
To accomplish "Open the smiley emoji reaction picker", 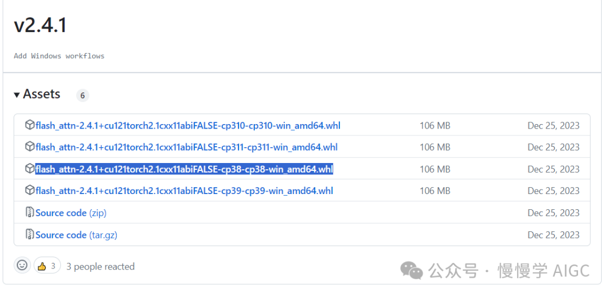I will pos(22,266).
